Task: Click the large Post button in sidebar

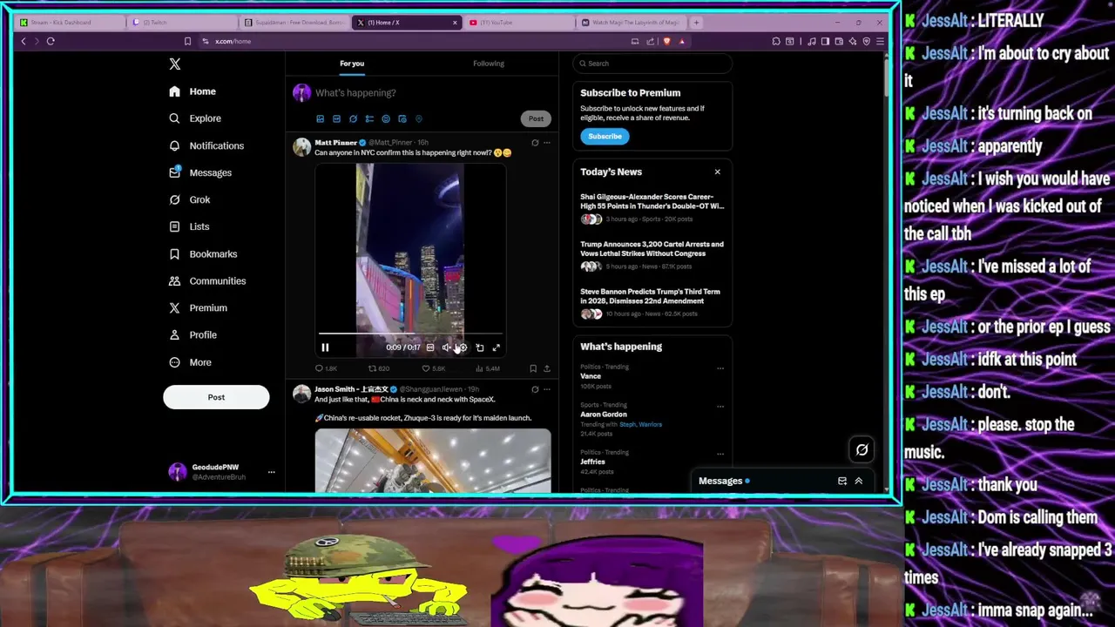Action: 216,397
